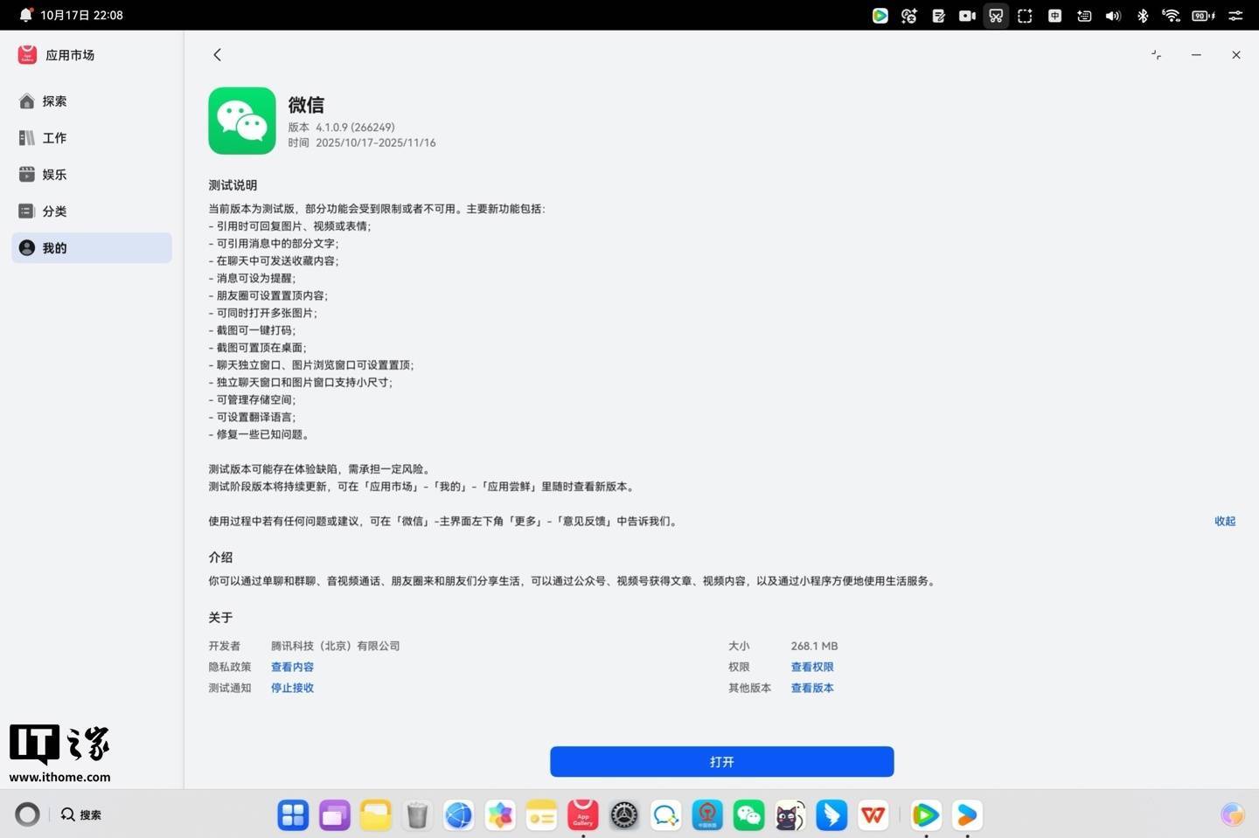
Task: Collapse the test notes with 收起
Action: (x=1224, y=521)
